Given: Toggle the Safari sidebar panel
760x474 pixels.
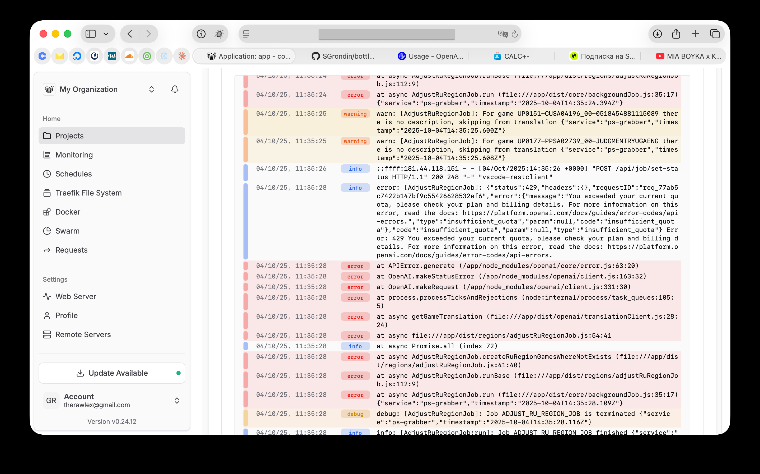Looking at the screenshot, I should [91, 34].
